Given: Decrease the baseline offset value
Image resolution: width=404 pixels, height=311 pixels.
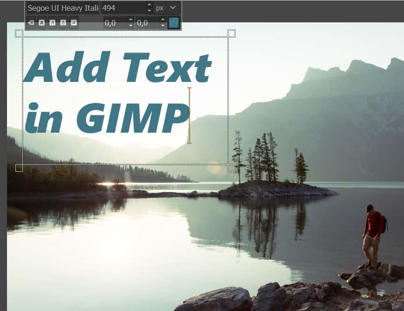Looking at the screenshot, I should [x=130, y=26].
